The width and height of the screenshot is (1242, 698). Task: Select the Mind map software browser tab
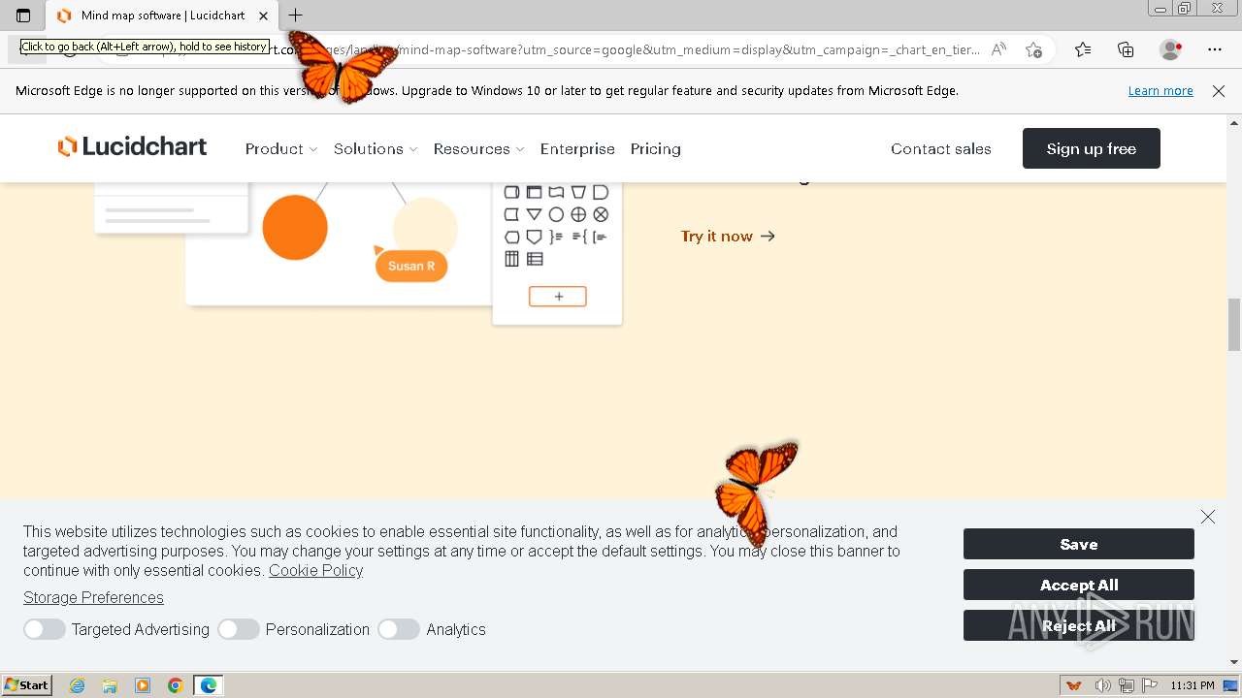tap(163, 16)
